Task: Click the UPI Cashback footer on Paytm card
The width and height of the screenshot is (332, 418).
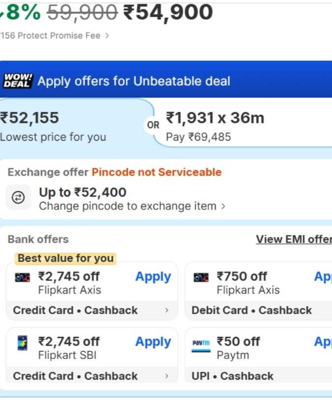Action: [233, 376]
